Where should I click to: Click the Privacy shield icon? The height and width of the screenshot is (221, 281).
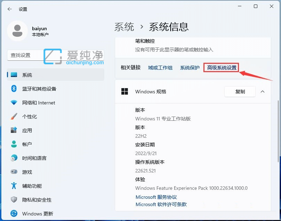click(x=14, y=199)
